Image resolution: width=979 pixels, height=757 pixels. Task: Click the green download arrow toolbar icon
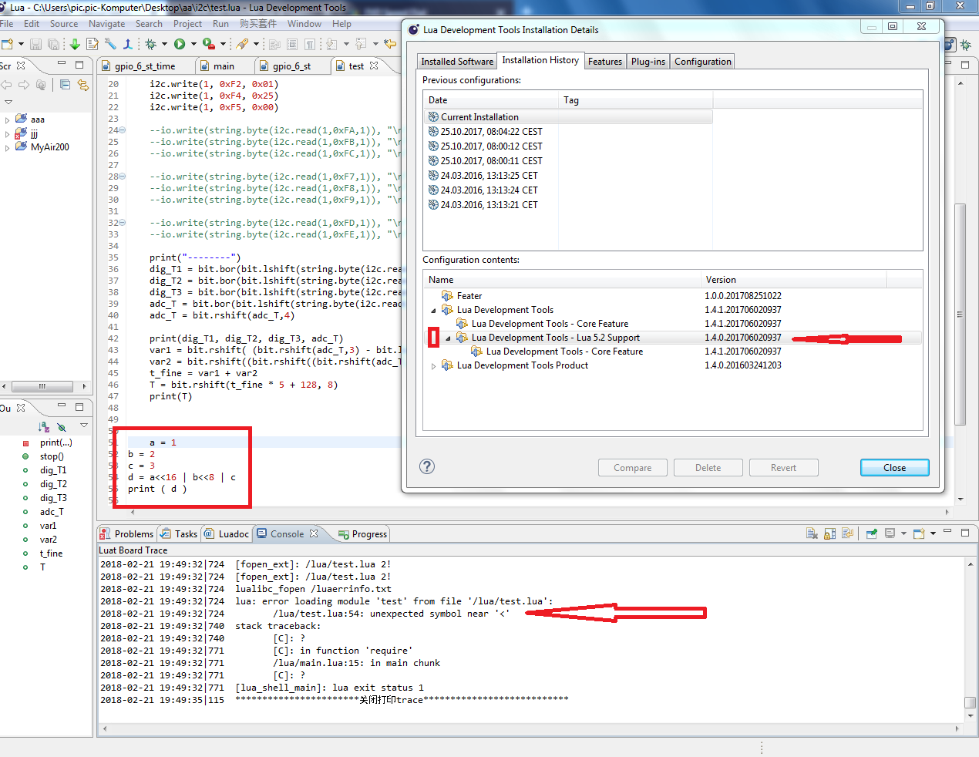pyautogui.click(x=75, y=44)
